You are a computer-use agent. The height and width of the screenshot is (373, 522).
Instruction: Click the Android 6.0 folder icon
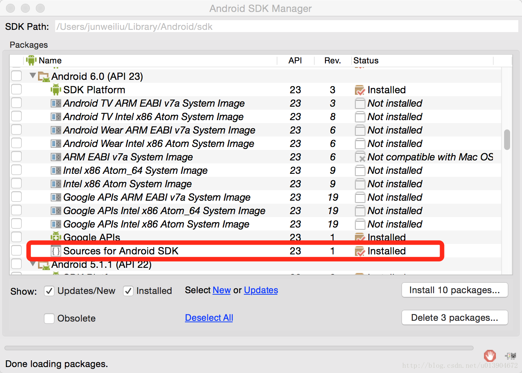coord(44,77)
